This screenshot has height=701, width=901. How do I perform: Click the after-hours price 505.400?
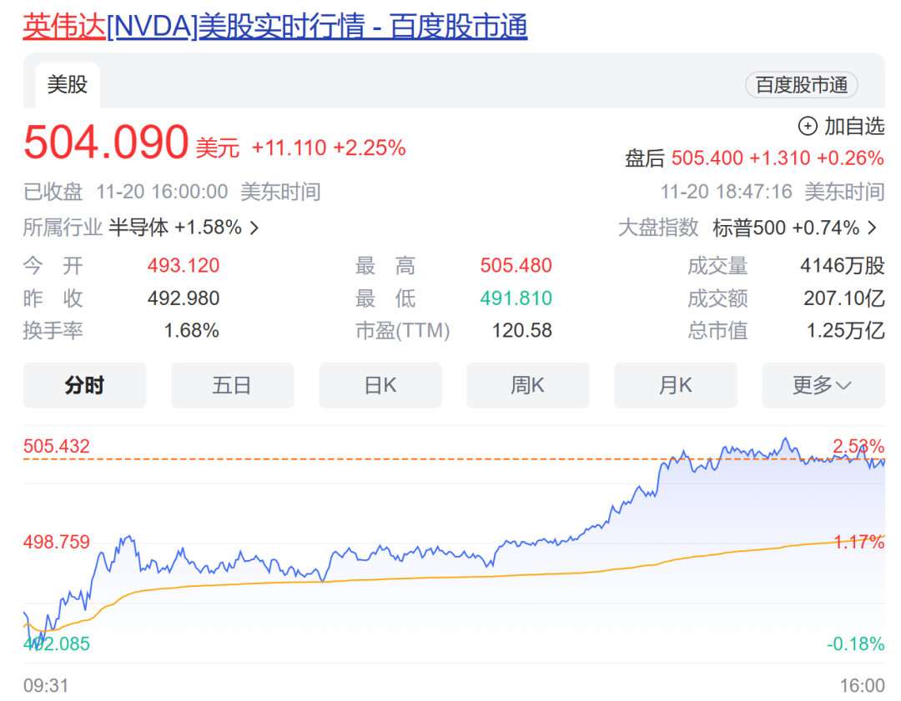click(x=707, y=158)
